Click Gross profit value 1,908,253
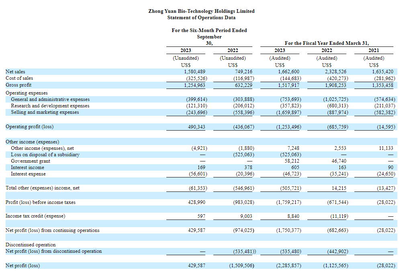Screen dimensions: 401x272 [x=336, y=85]
